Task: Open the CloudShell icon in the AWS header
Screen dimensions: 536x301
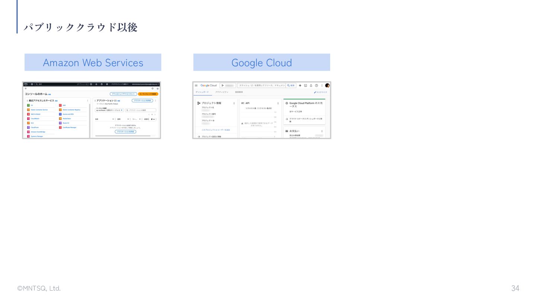Action: [x=91, y=84]
